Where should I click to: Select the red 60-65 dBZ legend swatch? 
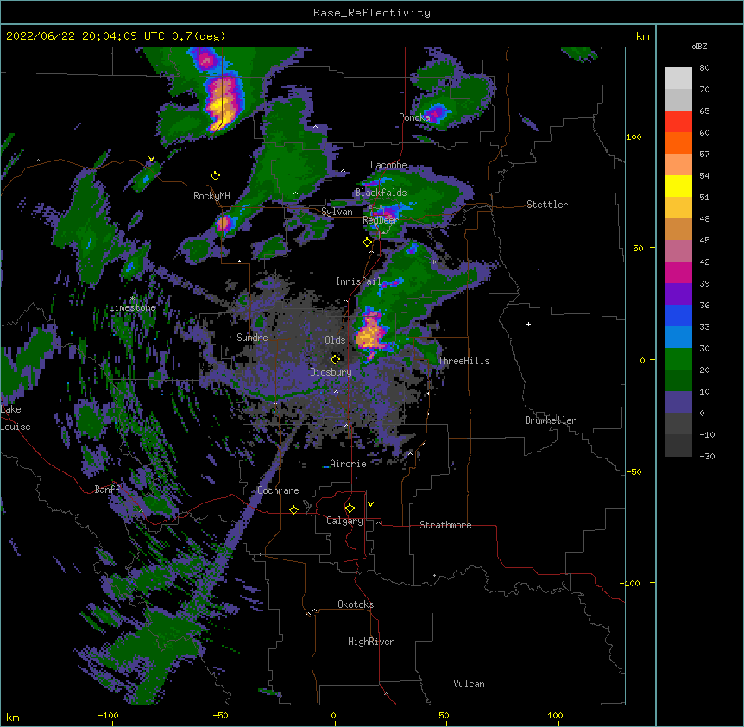[x=678, y=122]
